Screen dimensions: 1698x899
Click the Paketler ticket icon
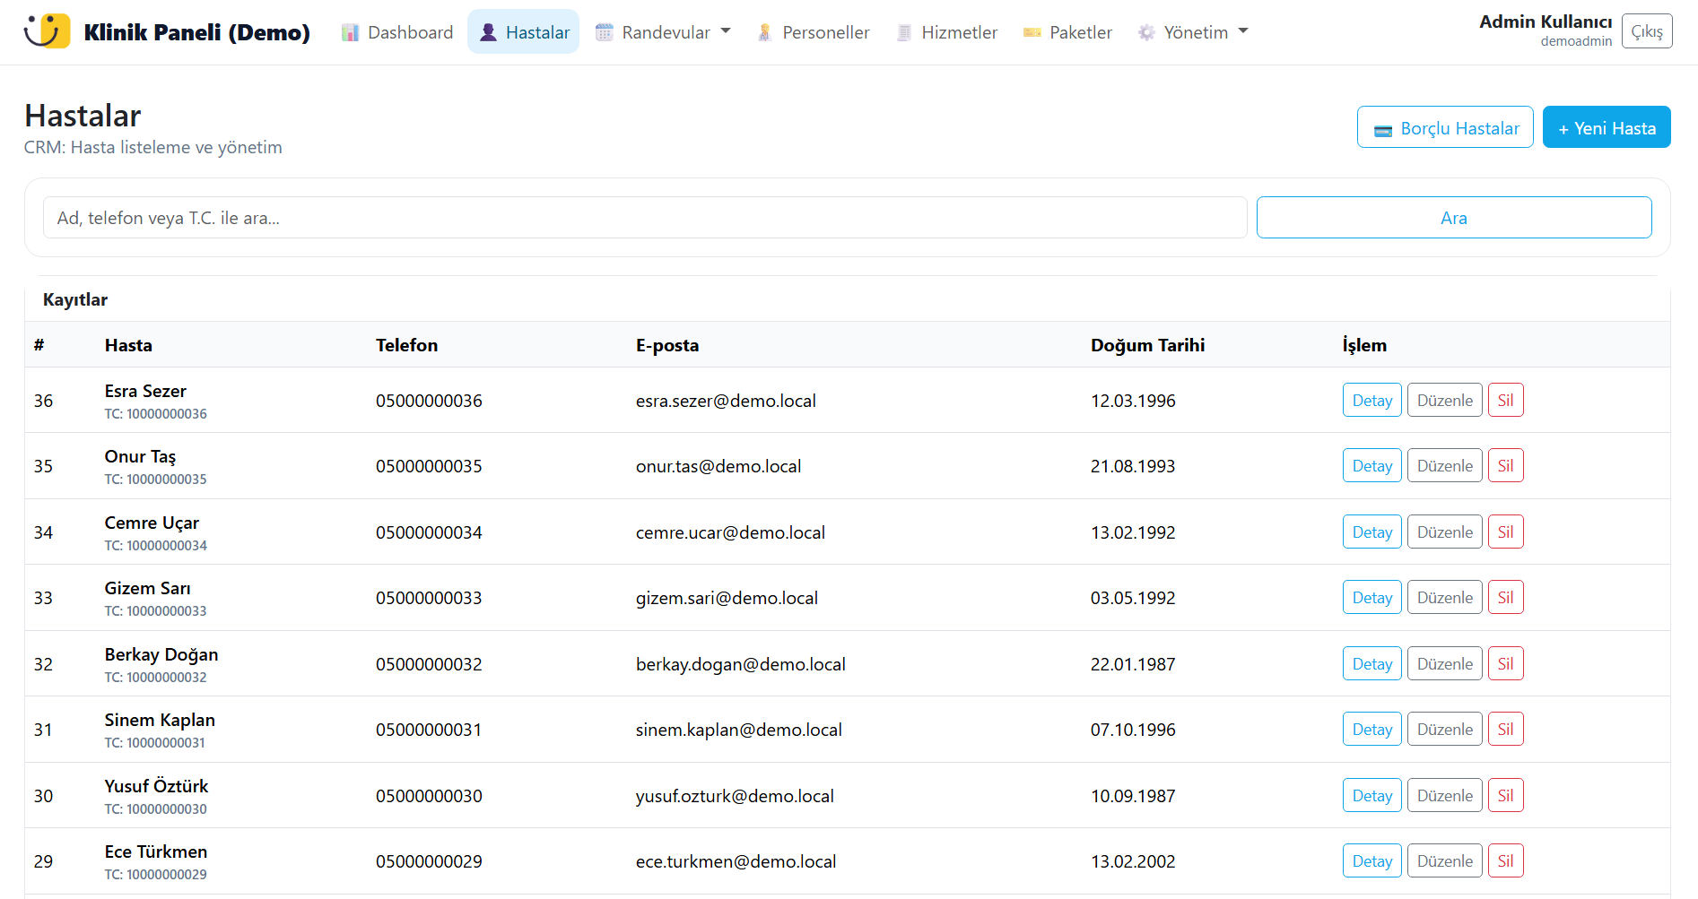1032,33
